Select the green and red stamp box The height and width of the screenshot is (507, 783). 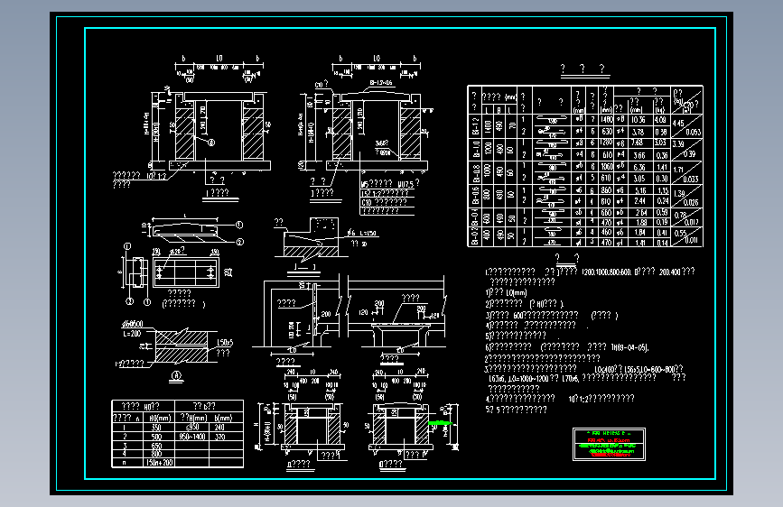click(609, 444)
